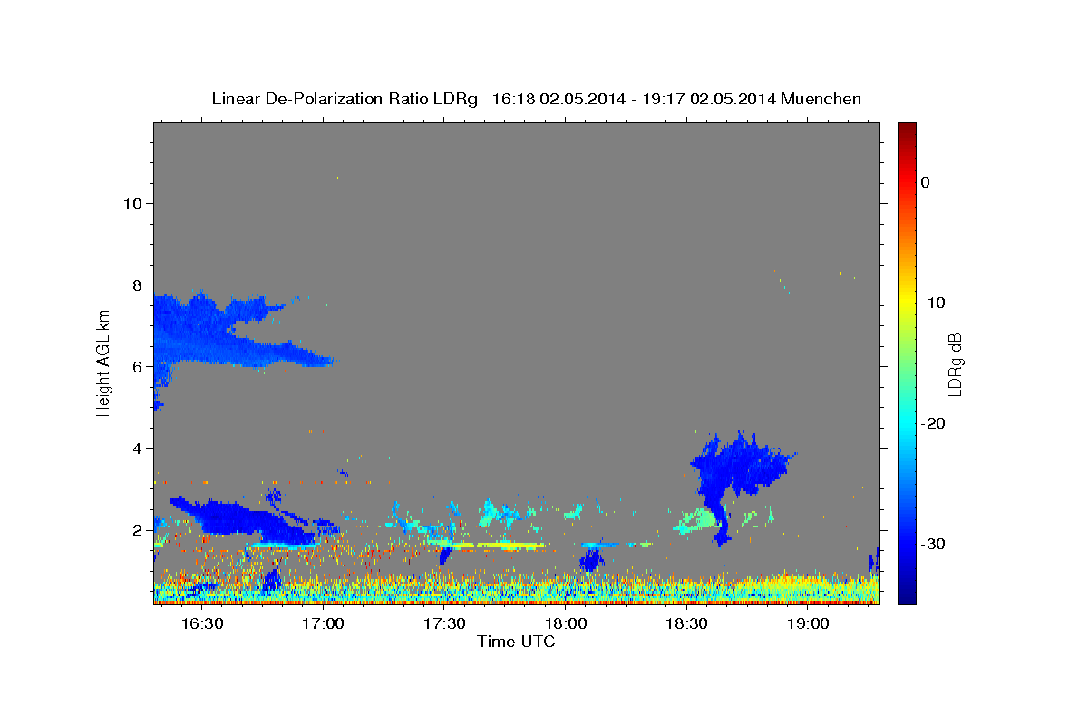The image size is (1088, 725).
Task: Click the location label "Muenchen" in title
Action: tap(821, 99)
